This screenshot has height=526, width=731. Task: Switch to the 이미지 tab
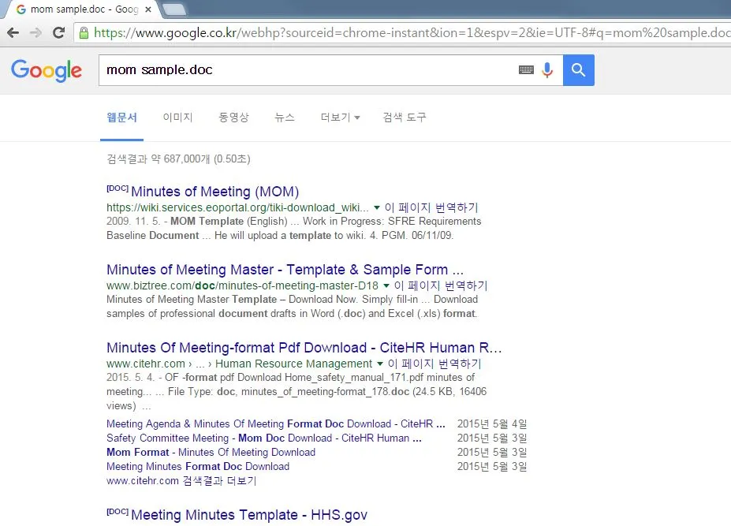tap(177, 118)
